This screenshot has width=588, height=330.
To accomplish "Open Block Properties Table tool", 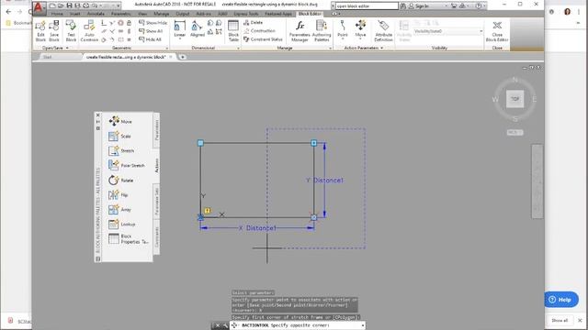I will tap(129, 238).
